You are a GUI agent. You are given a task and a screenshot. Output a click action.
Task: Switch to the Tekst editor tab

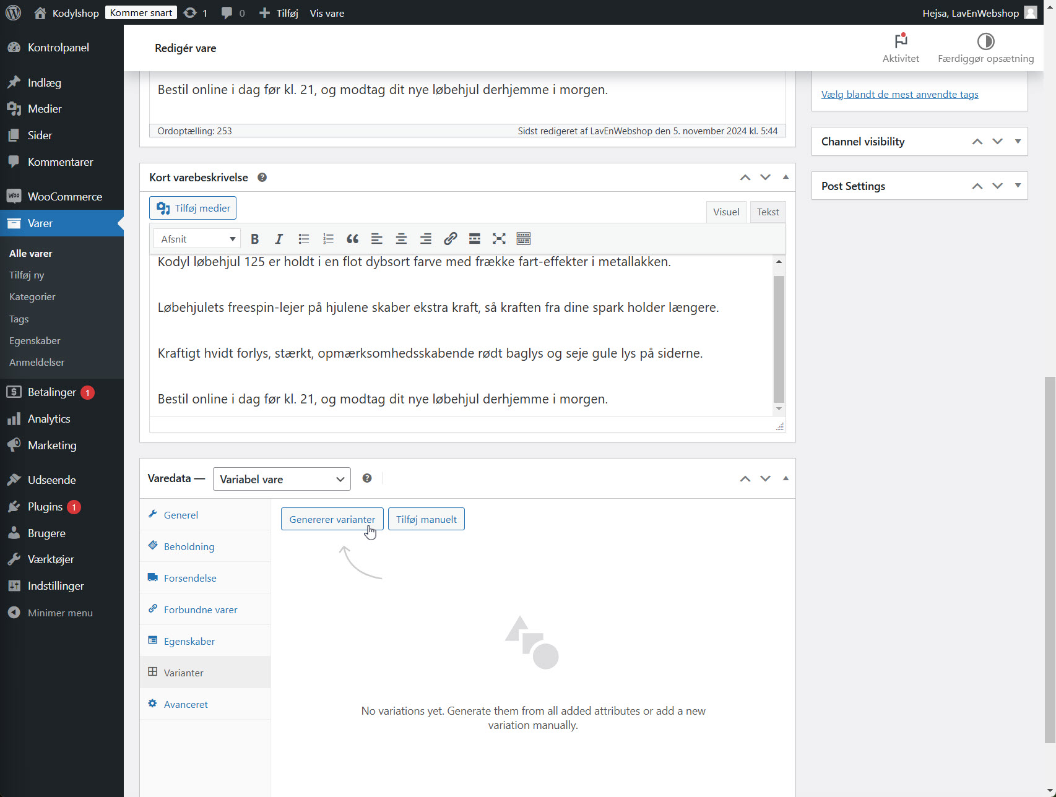(x=768, y=212)
